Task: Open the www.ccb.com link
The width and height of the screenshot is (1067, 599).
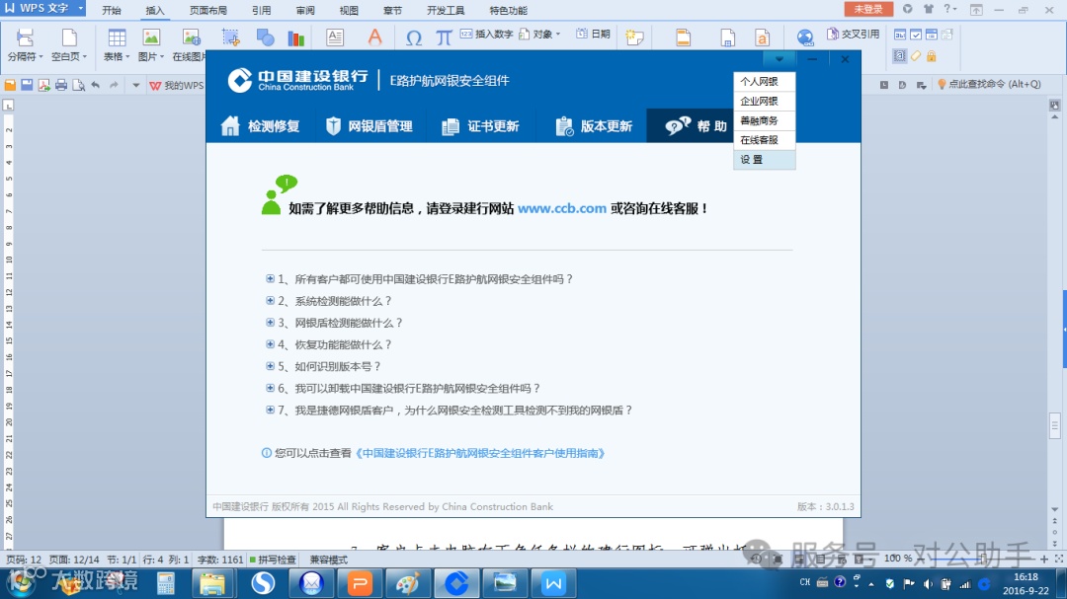Action: [562, 209]
